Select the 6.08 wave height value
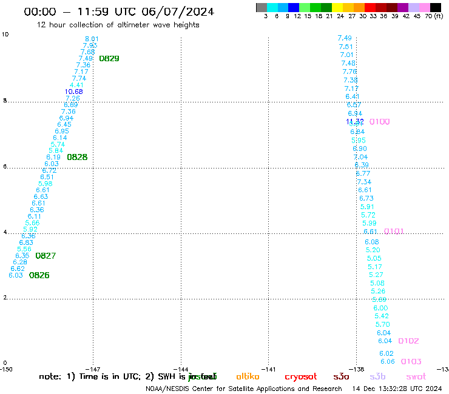 pyautogui.click(x=372, y=242)
